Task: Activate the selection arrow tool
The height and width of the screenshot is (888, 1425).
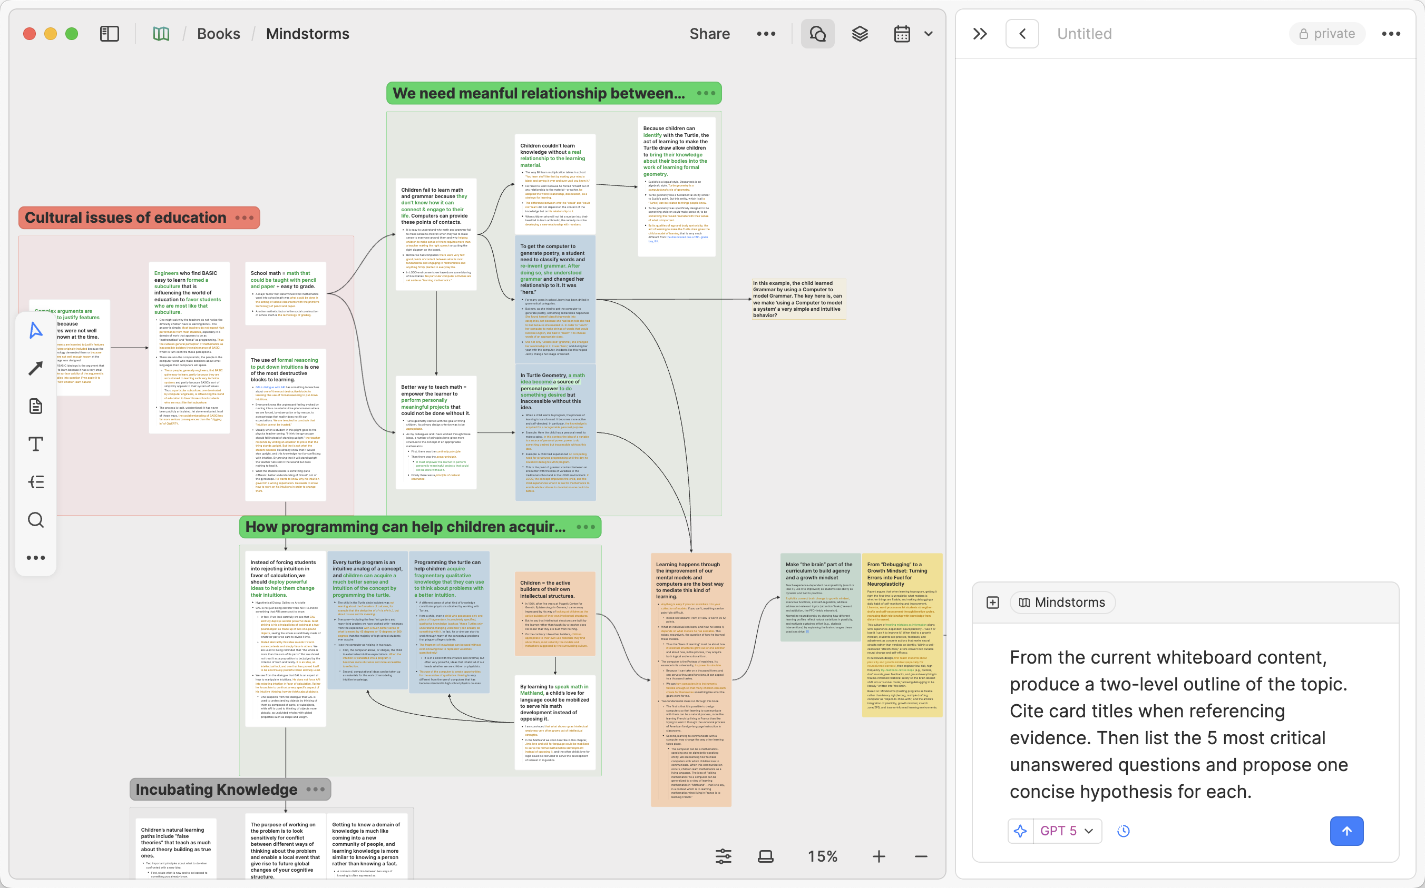Action: 36,330
